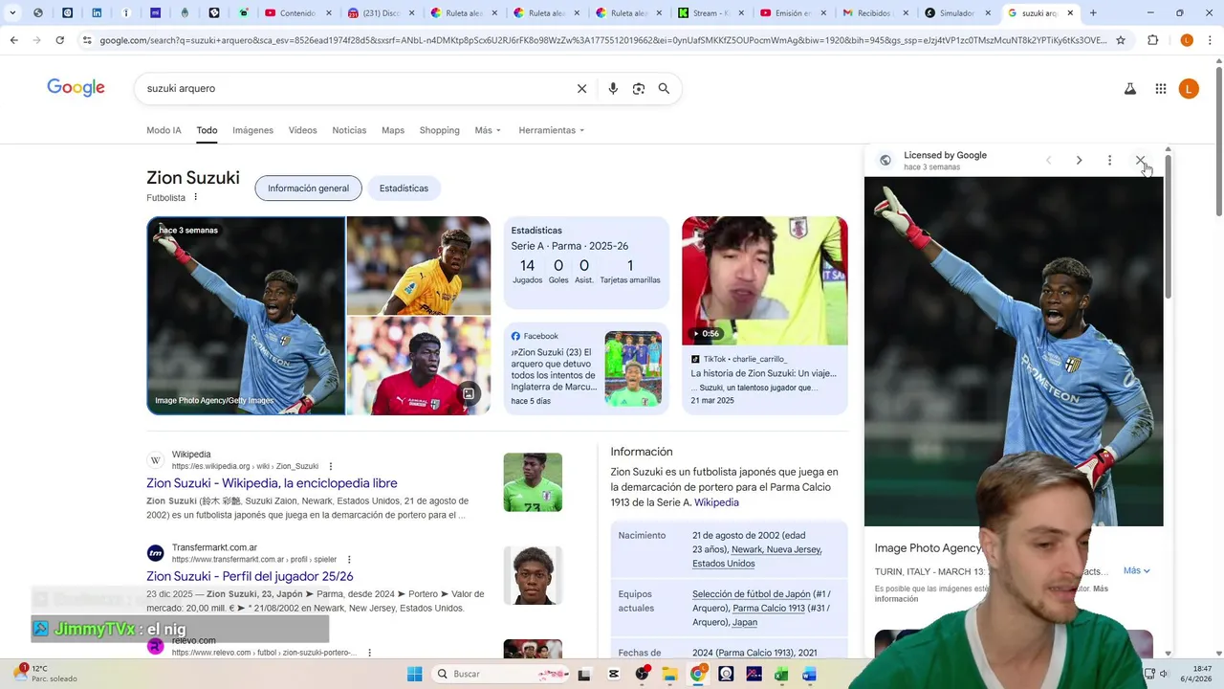Open Excel from the taskbar

(780, 674)
